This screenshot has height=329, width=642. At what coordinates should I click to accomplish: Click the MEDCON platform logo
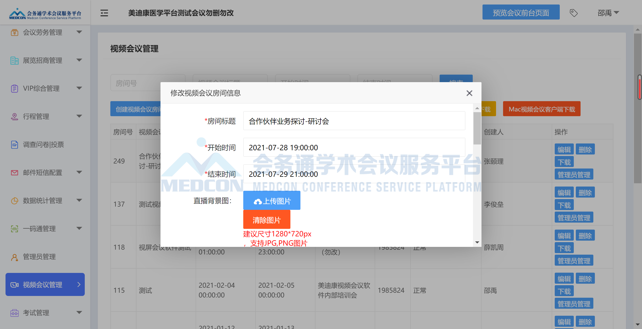pyautogui.click(x=45, y=14)
